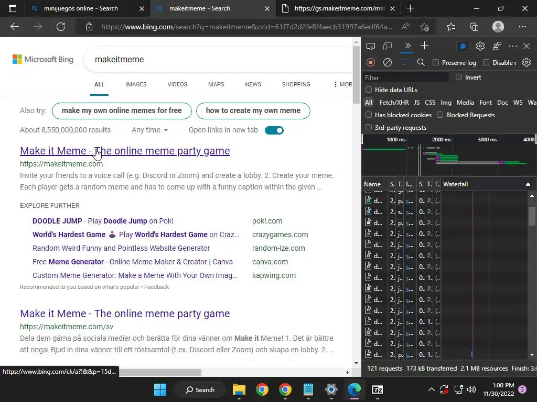The image size is (537, 402).
Task: Open the Any time filter dropdown
Action: (x=149, y=130)
